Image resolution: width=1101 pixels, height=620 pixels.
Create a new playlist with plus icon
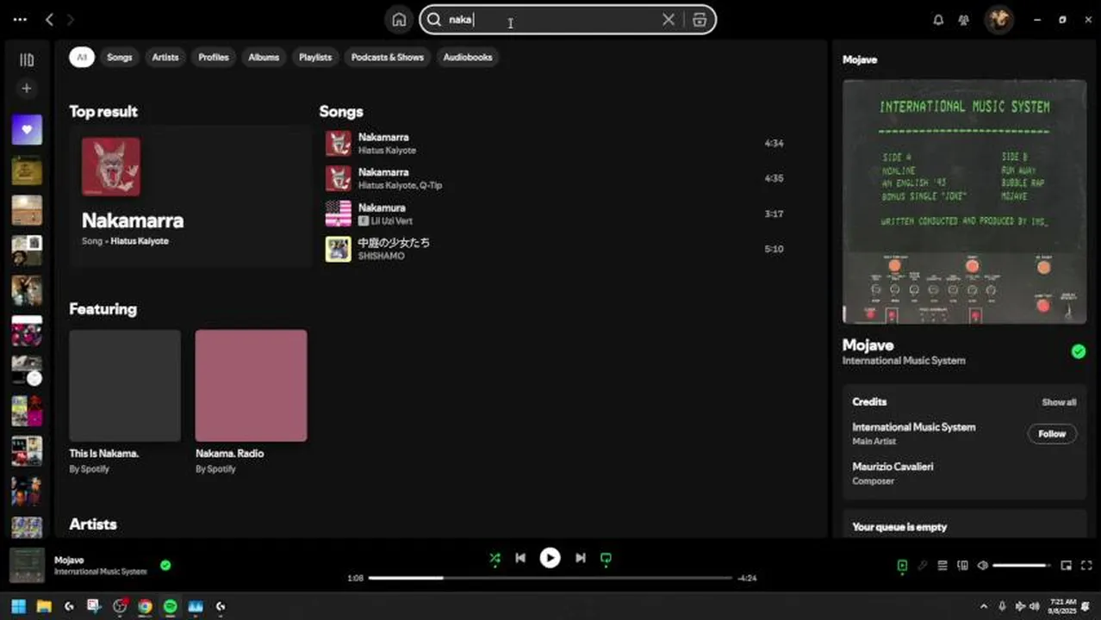(x=27, y=88)
